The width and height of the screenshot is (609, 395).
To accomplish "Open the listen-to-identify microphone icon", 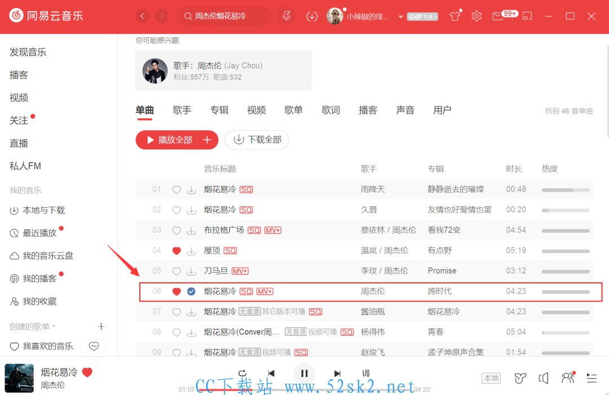I will click(x=286, y=16).
